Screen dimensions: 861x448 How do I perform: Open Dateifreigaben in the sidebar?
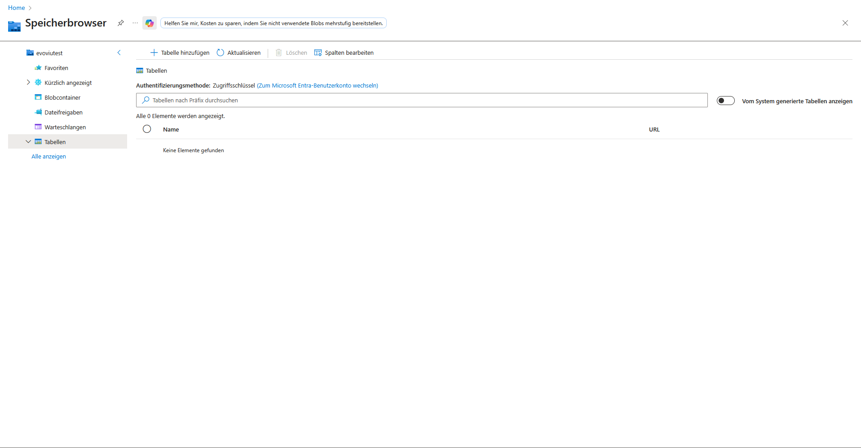[x=63, y=112]
